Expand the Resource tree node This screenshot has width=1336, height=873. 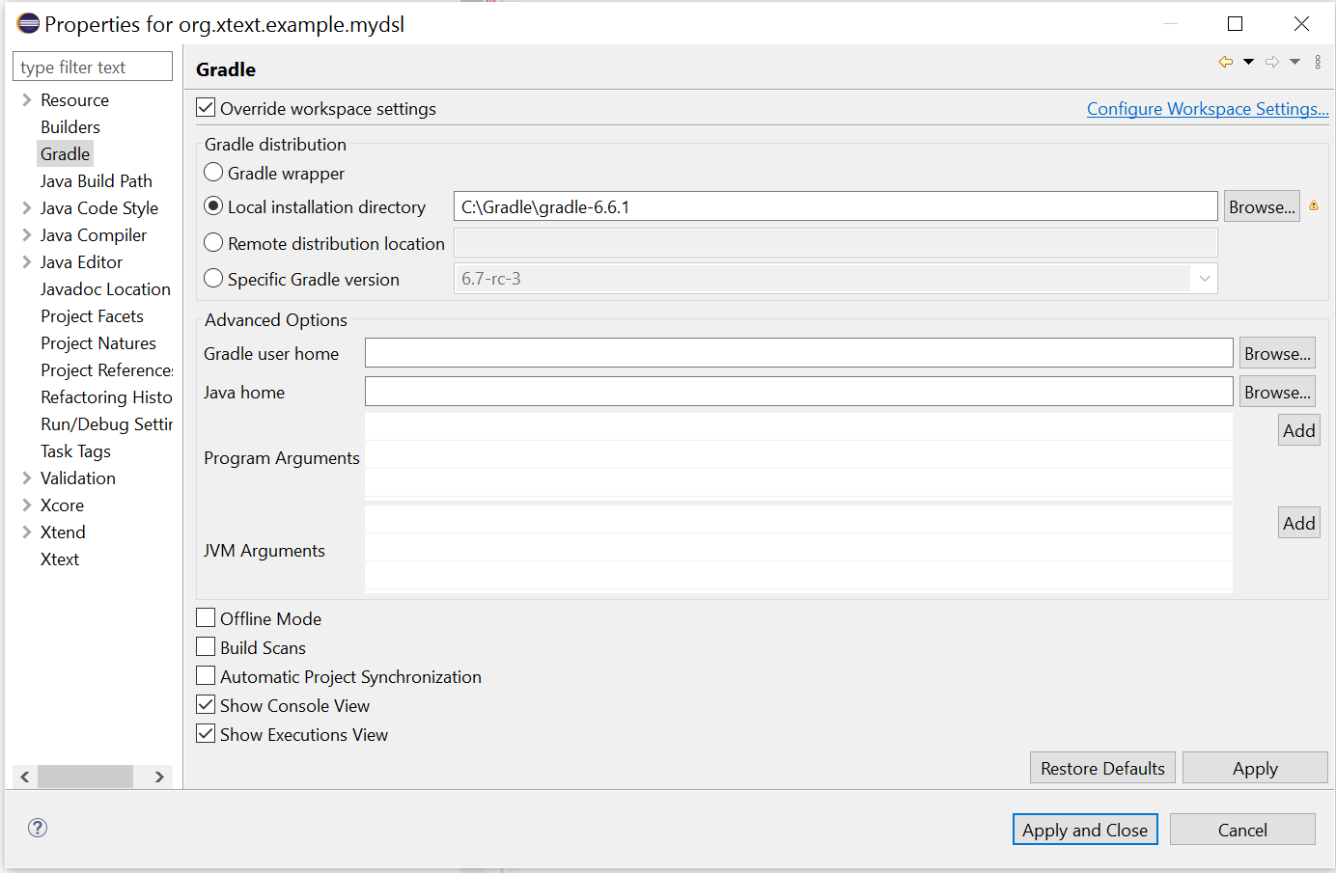coord(27,99)
